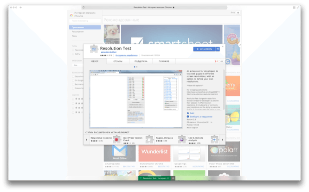Click the description panel scrollbar

click(224, 90)
